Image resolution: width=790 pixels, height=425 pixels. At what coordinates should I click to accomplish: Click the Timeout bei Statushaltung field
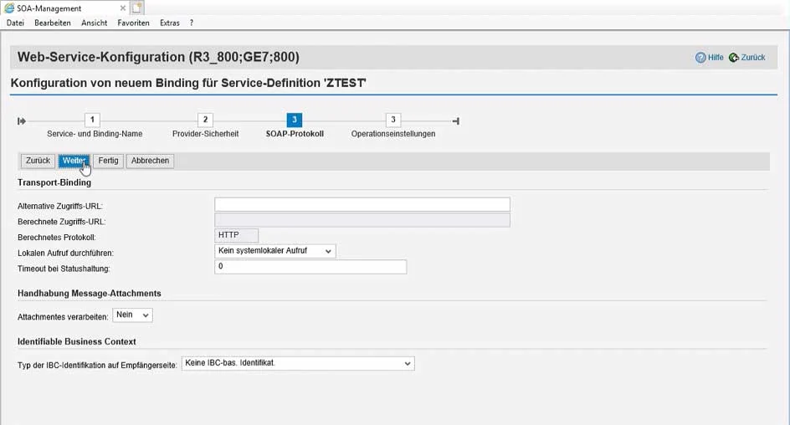(x=310, y=267)
